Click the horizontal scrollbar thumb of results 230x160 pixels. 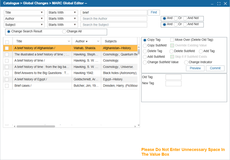(x=36, y=126)
